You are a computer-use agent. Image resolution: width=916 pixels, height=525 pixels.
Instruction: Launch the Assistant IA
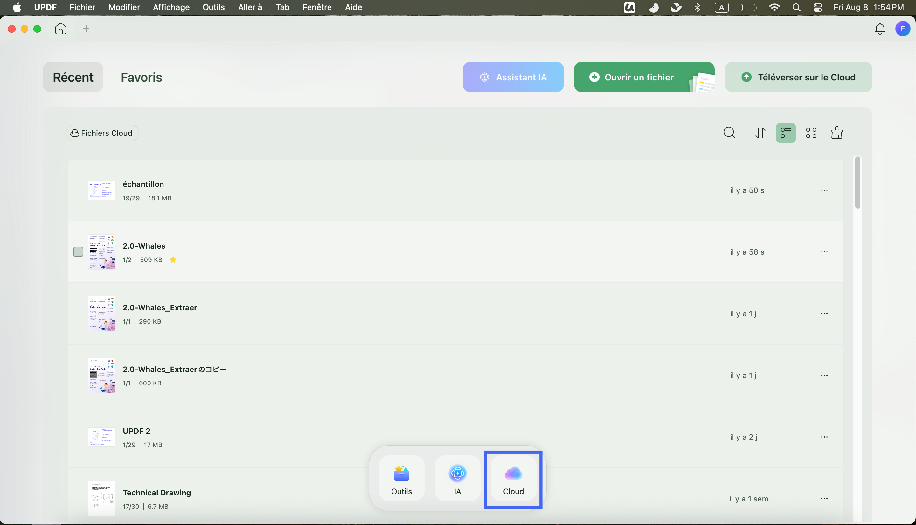coord(513,77)
